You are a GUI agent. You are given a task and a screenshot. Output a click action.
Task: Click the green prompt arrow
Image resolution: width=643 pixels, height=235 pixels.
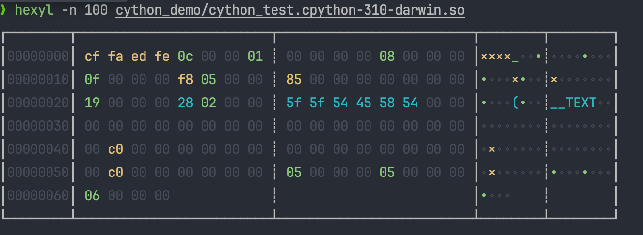point(3,10)
